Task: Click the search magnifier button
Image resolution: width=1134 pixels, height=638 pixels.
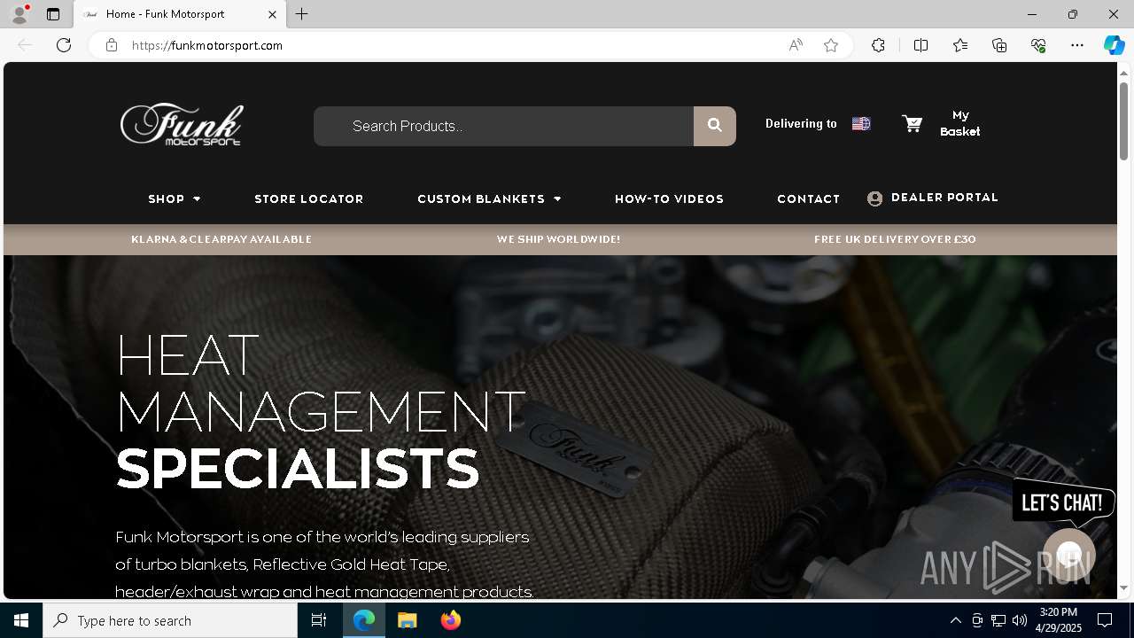Action: [715, 126]
